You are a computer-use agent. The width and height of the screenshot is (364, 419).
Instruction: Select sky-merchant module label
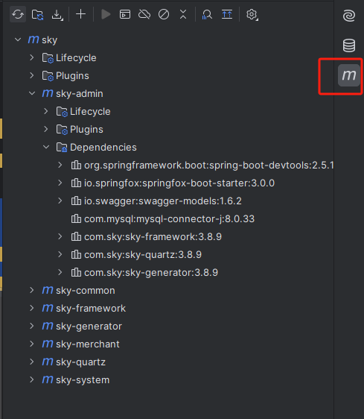point(88,344)
